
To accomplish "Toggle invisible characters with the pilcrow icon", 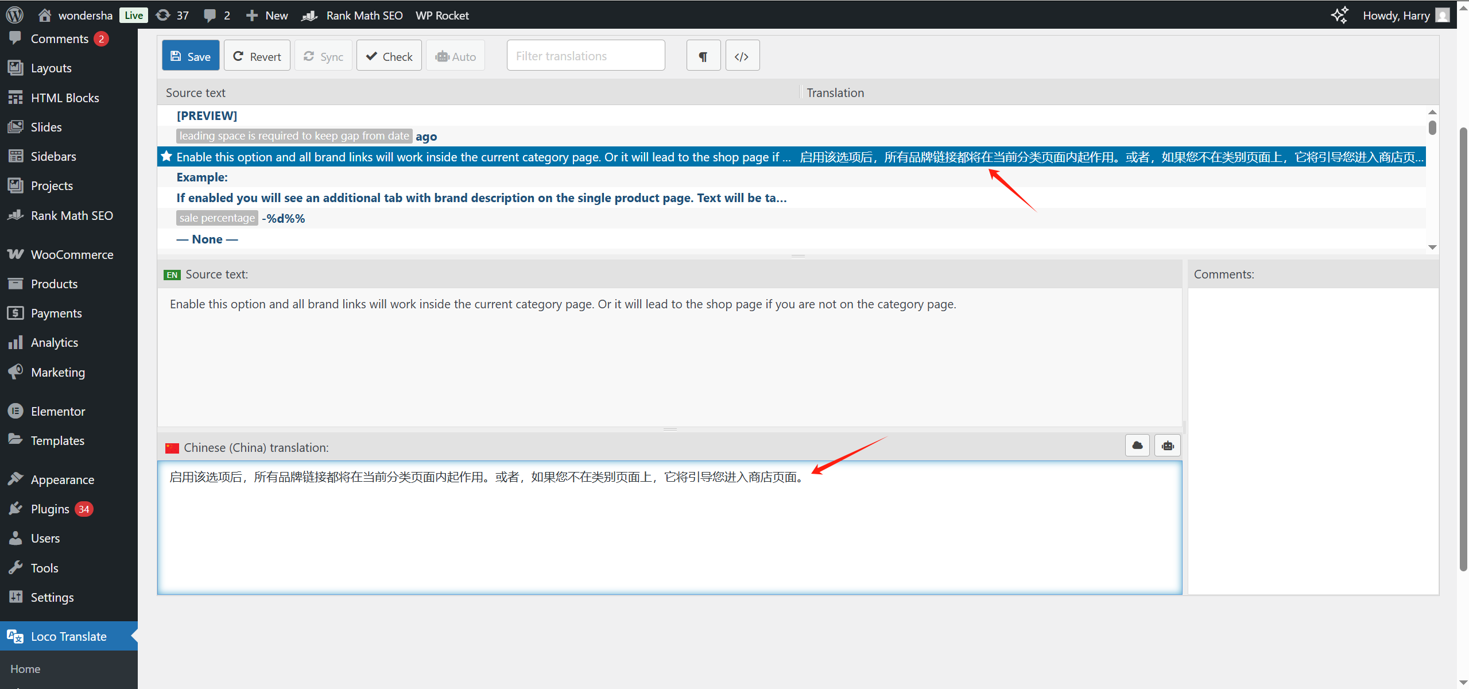I will 703,56.
